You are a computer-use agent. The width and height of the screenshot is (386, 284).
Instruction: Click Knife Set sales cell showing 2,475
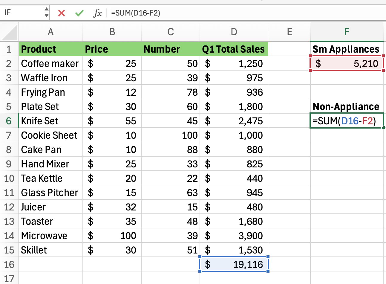pos(234,121)
